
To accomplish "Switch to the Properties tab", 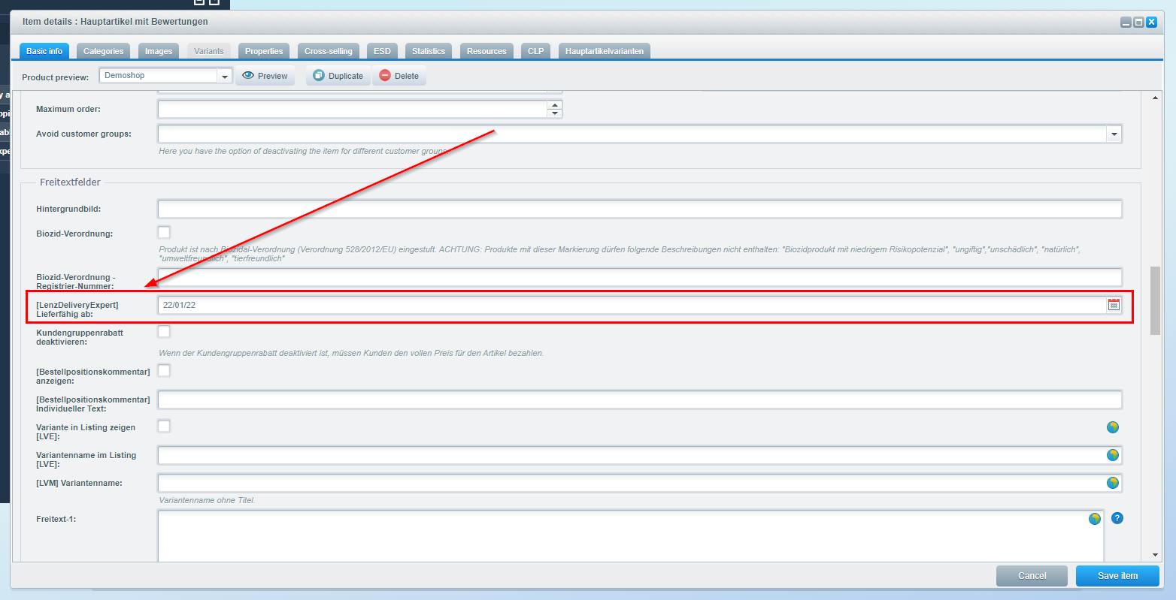I will pos(264,51).
